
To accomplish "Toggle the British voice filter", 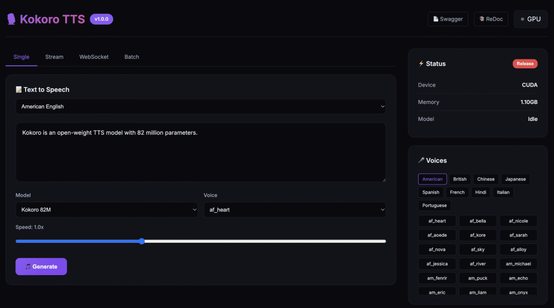I will [460, 179].
